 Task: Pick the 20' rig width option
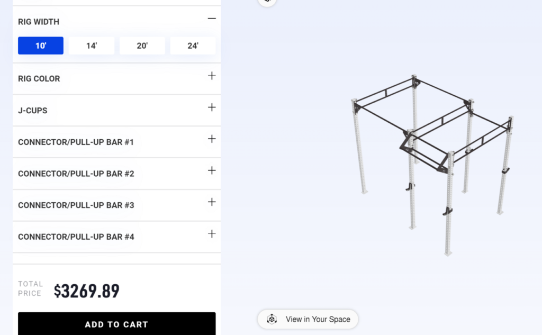(x=142, y=46)
